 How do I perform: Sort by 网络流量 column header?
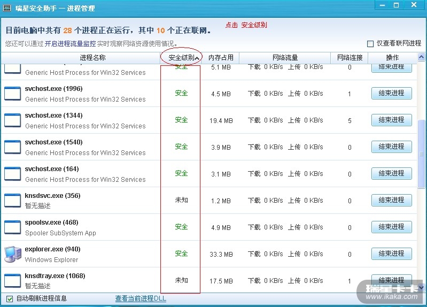[x=285, y=58]
